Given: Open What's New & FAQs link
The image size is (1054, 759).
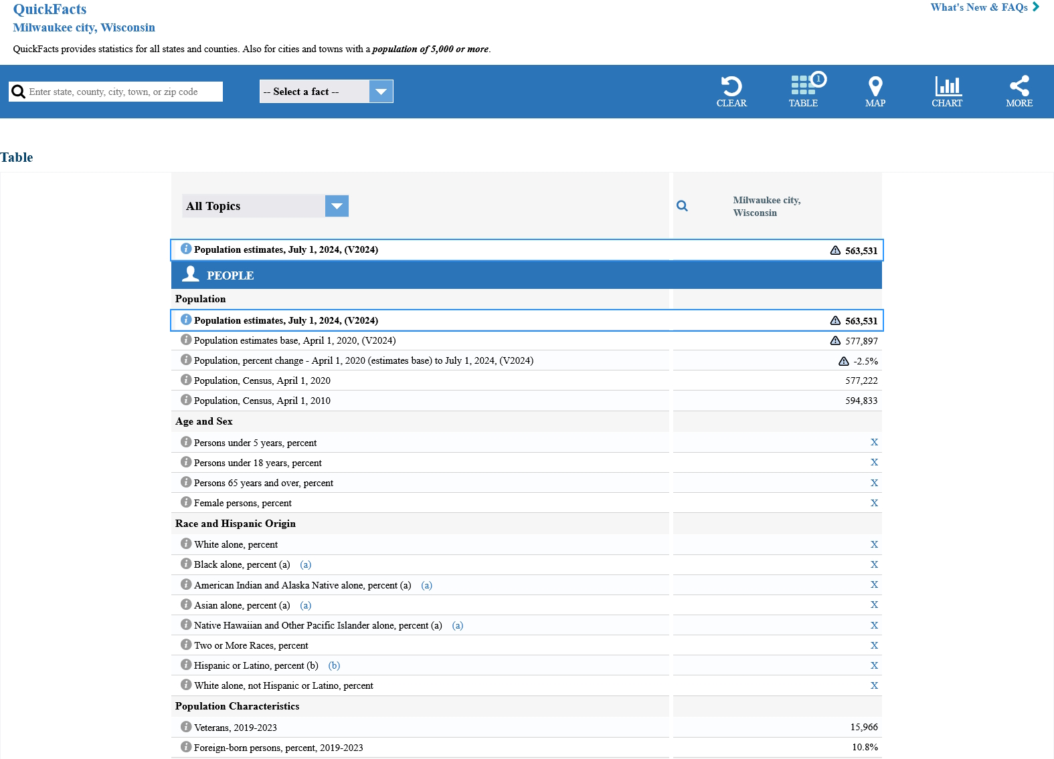Looking at the screenshot, I should [x=984, y=7].
